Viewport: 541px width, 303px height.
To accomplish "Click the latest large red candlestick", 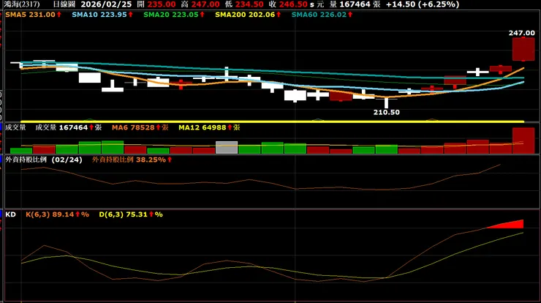I will coord(523,49).
